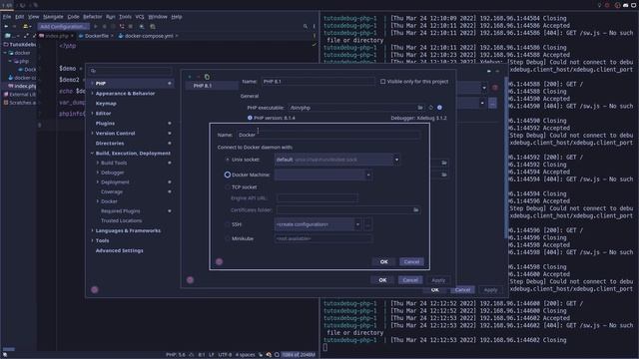The image size is (639, 359).
Task: Click the Engine API URL field
Action: pos(318,198)
